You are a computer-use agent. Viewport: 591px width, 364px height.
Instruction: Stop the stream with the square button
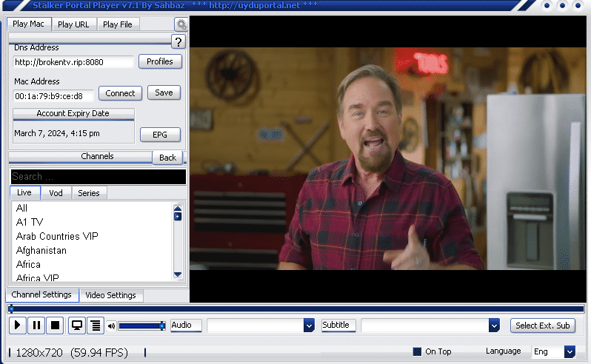point(55,326)
